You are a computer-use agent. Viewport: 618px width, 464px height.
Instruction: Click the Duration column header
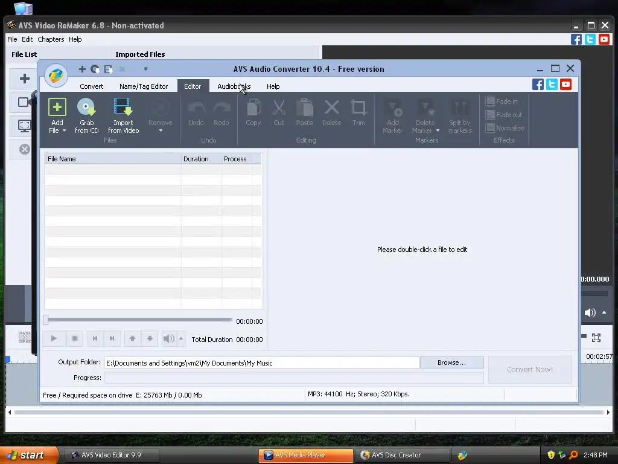[202, 159]
